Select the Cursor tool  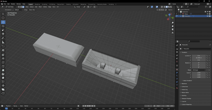[x=3, y=18]
